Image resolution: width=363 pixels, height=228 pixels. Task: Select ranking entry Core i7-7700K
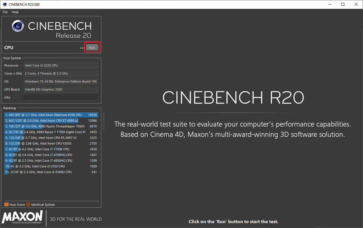pos(51,149)
